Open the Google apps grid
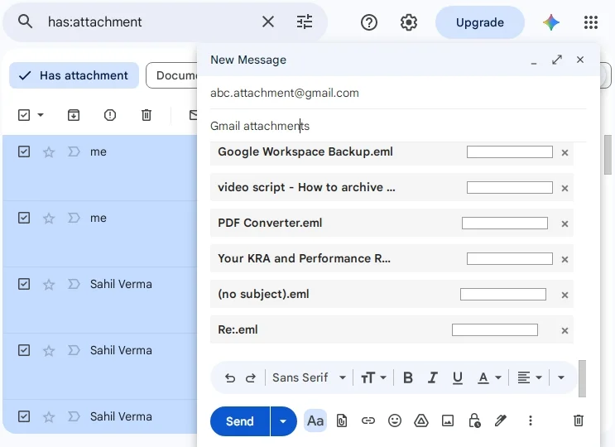 tap(591, 22)
